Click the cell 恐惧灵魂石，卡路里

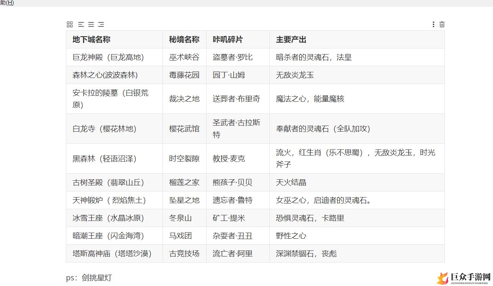tap(357, 218)
